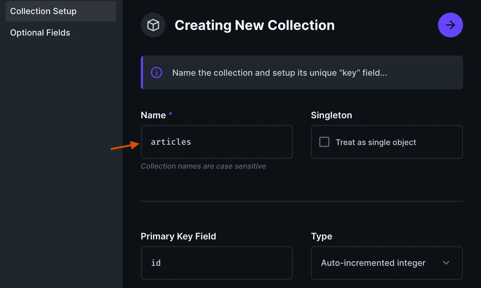This screenshot has height=288, width=481.
Task: Click the Primary Key Field label
Action: (178, 236)
